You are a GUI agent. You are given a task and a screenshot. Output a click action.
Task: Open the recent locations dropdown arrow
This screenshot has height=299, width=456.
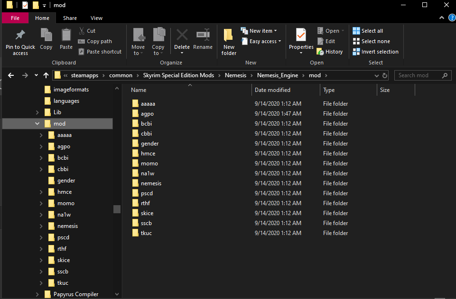pyautogui.click(x=36, y=75)
